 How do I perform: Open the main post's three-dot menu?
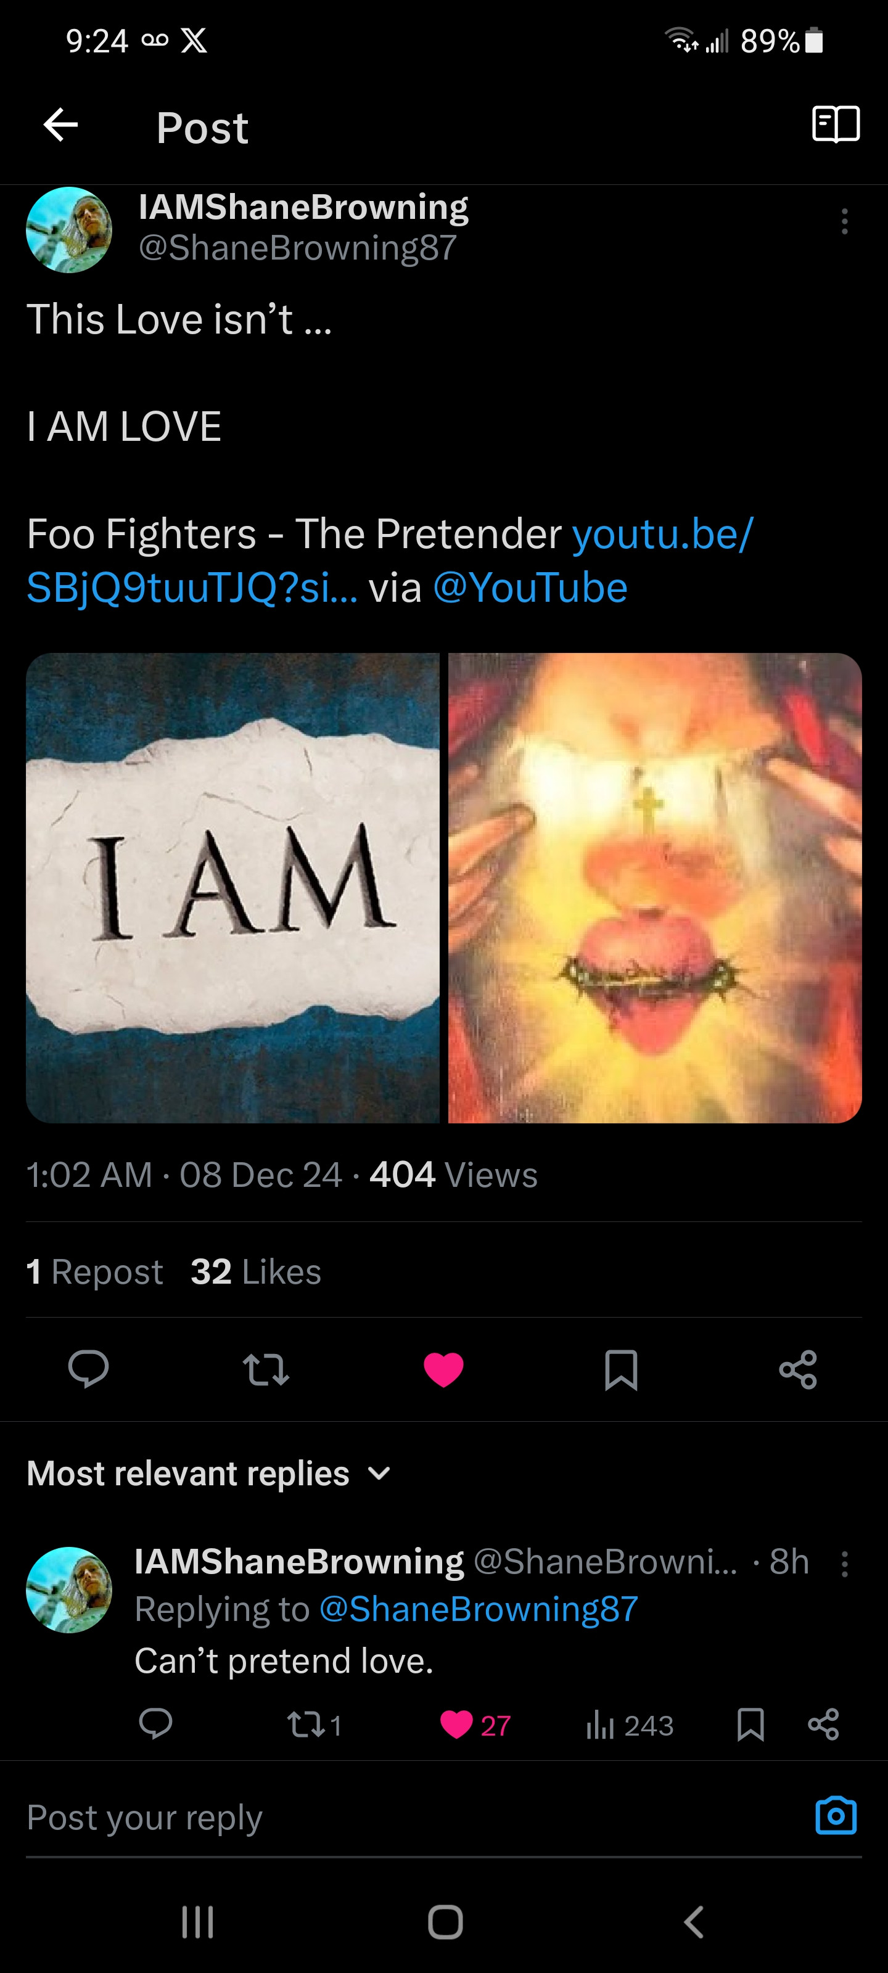(844, 221)
